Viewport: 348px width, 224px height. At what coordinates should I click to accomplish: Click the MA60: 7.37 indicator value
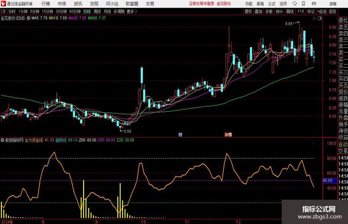click(x=97, y=18)
